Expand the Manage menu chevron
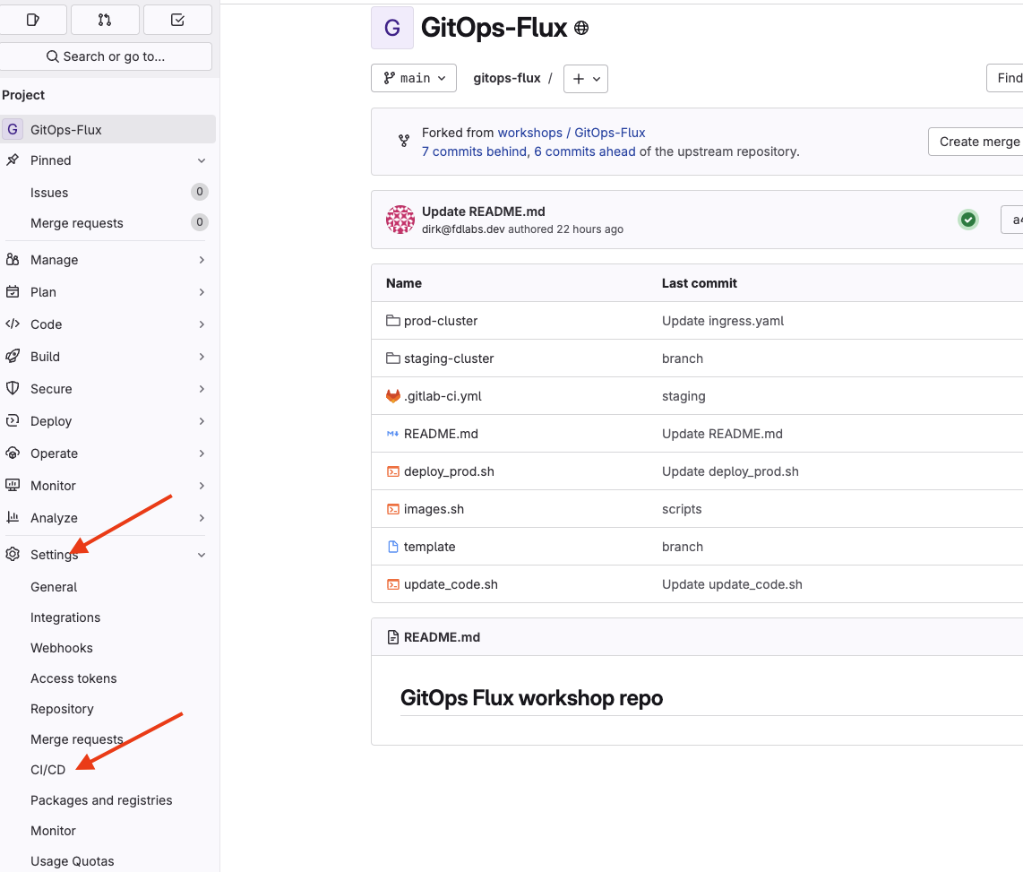 (x=202, y=260)
